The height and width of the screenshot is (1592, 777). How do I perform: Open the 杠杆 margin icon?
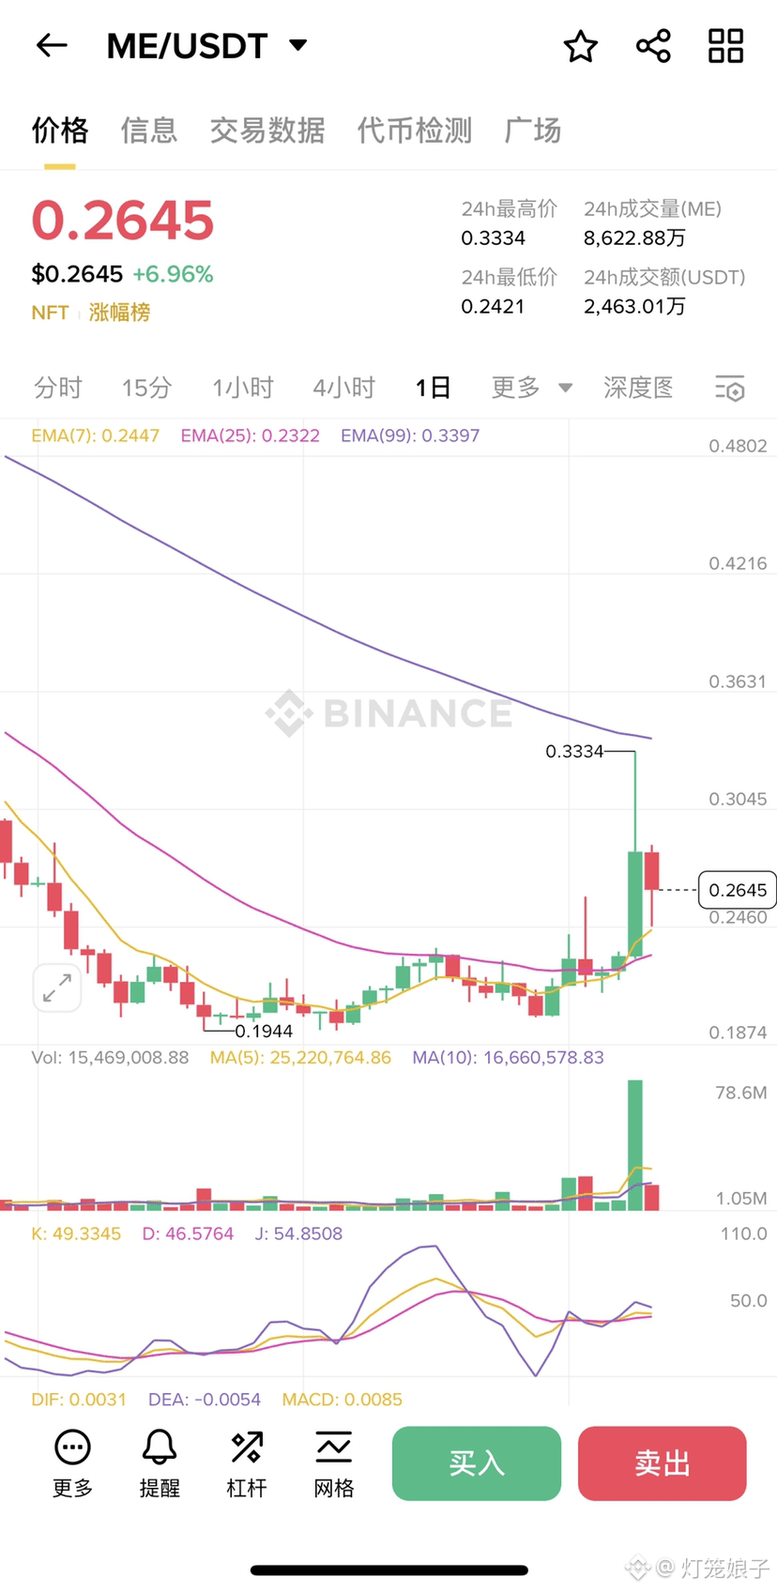point(247,1463)
